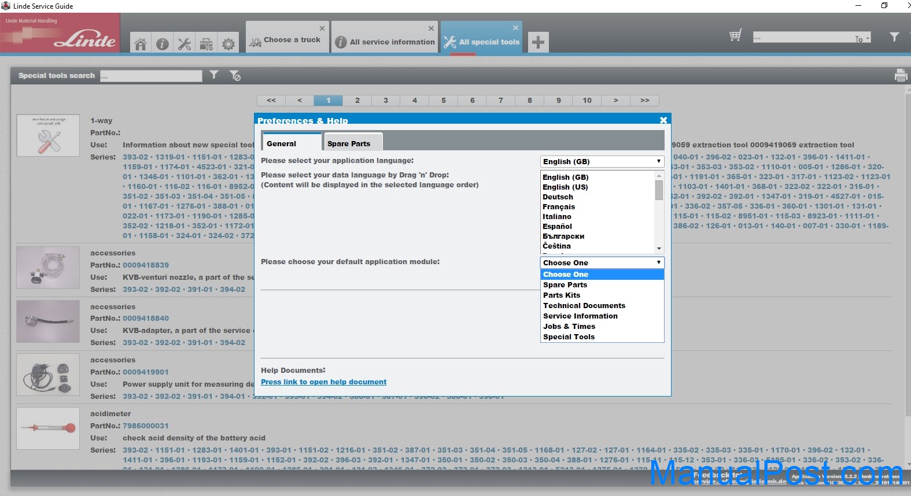View the 1-way tool thumbnail
911x496 pixels.
point(48,136)
